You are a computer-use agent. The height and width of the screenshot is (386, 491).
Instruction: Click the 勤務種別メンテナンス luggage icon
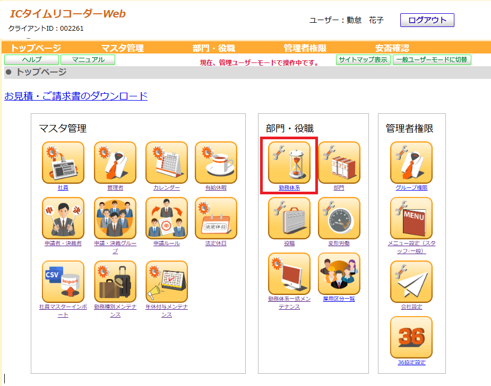pos(115,282)
